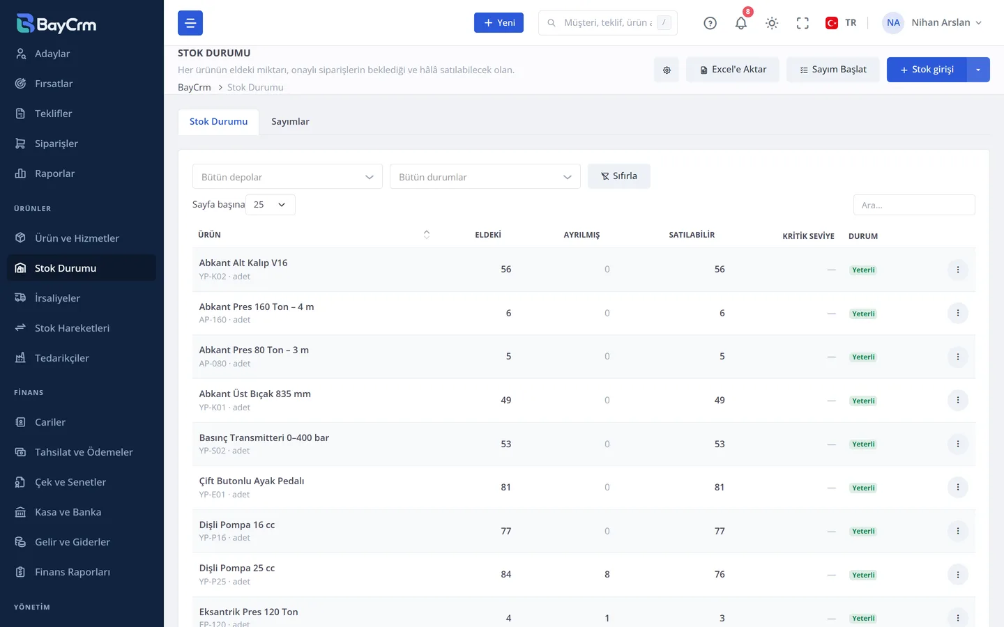This screenshot has height=627, width=1004.
Task: Open row actions for Dişli Pompa 25 cc
Action: pyautogui.click(x=958, y=575)
